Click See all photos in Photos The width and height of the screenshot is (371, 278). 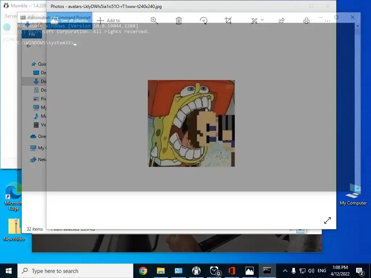point(69,21)
